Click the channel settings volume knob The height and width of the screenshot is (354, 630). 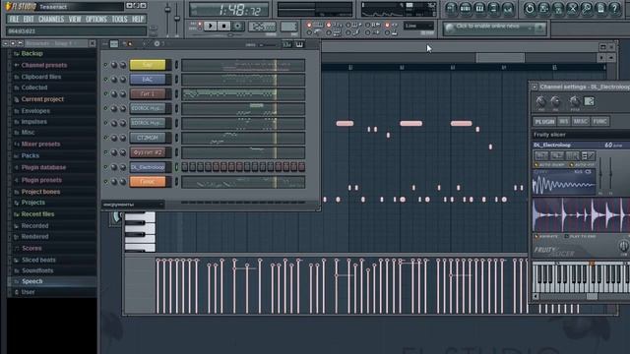pos(555,101)
